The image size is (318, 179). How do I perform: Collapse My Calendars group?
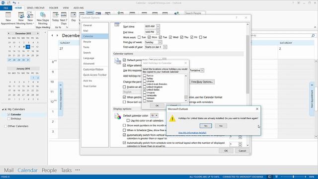3,109
